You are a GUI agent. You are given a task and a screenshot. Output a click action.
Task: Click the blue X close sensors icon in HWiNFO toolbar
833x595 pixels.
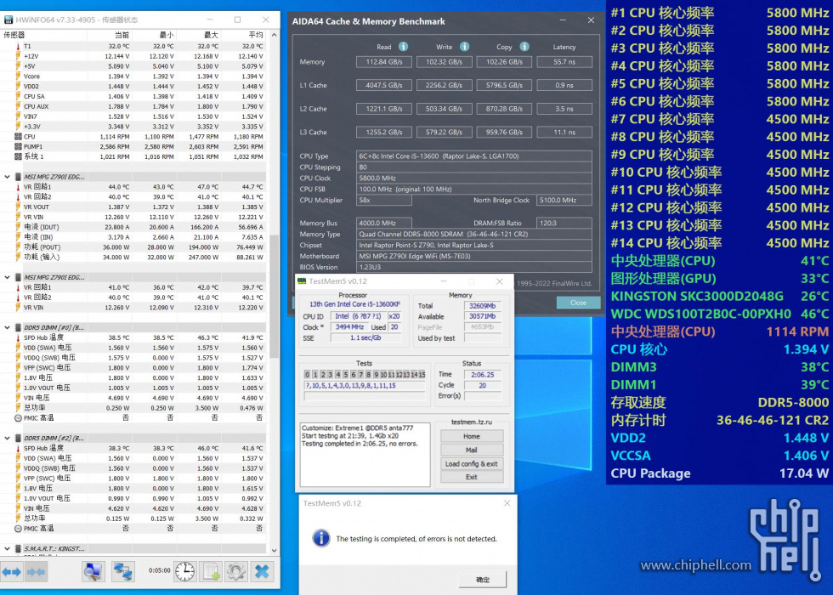pos(263,571)
